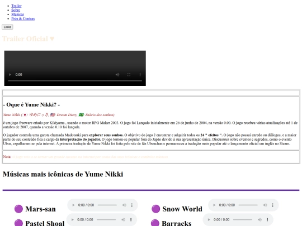The height and width of the screenshot is (226, 302).
Task: Click the 'Músicas mais icônicas de Yume Nikki' heading
Action: [x=63, y=174]
